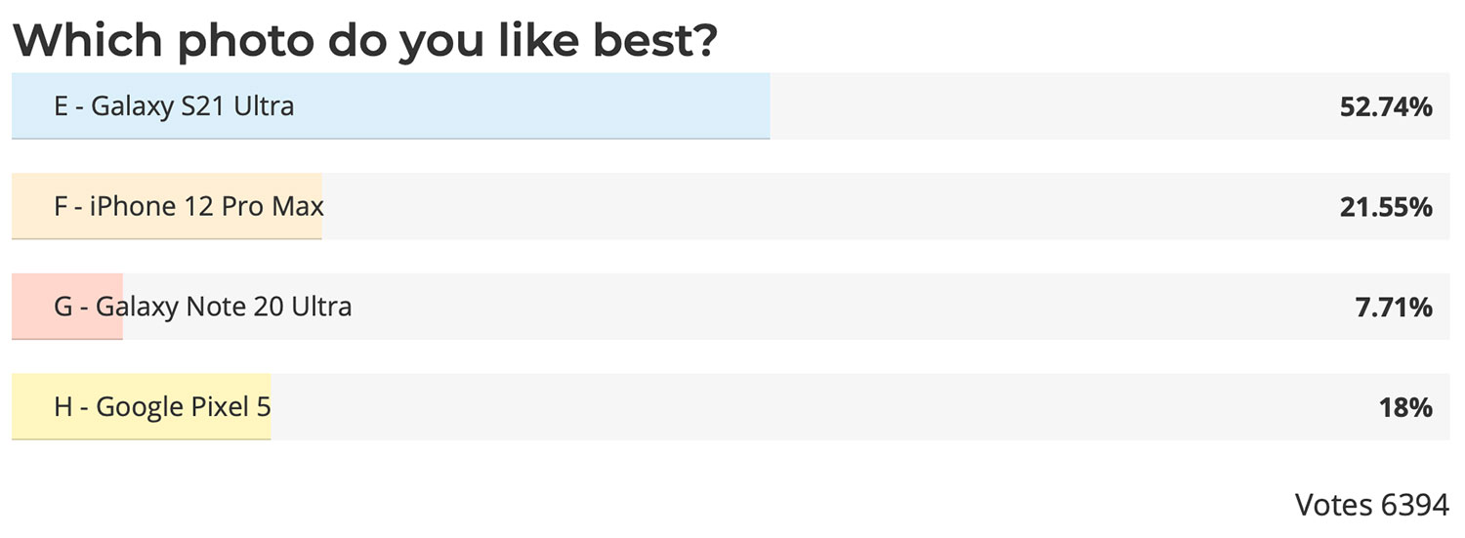This screenshot has height=538, width=1465.
Task: Click the 7.71% percentage value
Action: point(1393,308)
